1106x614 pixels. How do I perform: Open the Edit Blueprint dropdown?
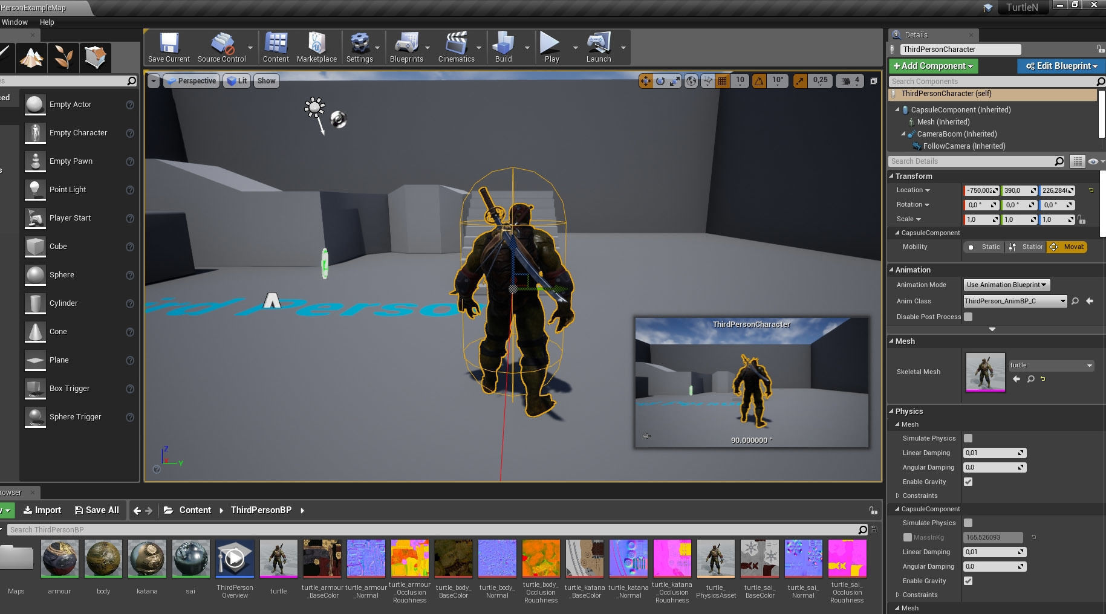1061,66
